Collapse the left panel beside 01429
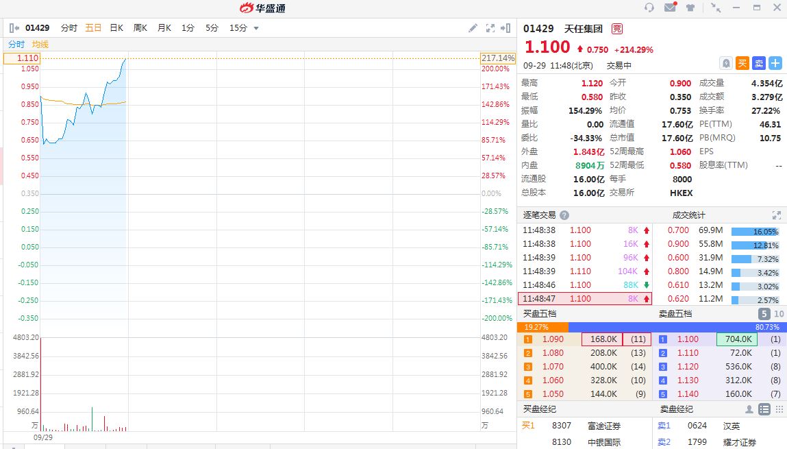The width and height of the screenshot is (787, 449). pyautogui.click(x=14, y=28)
